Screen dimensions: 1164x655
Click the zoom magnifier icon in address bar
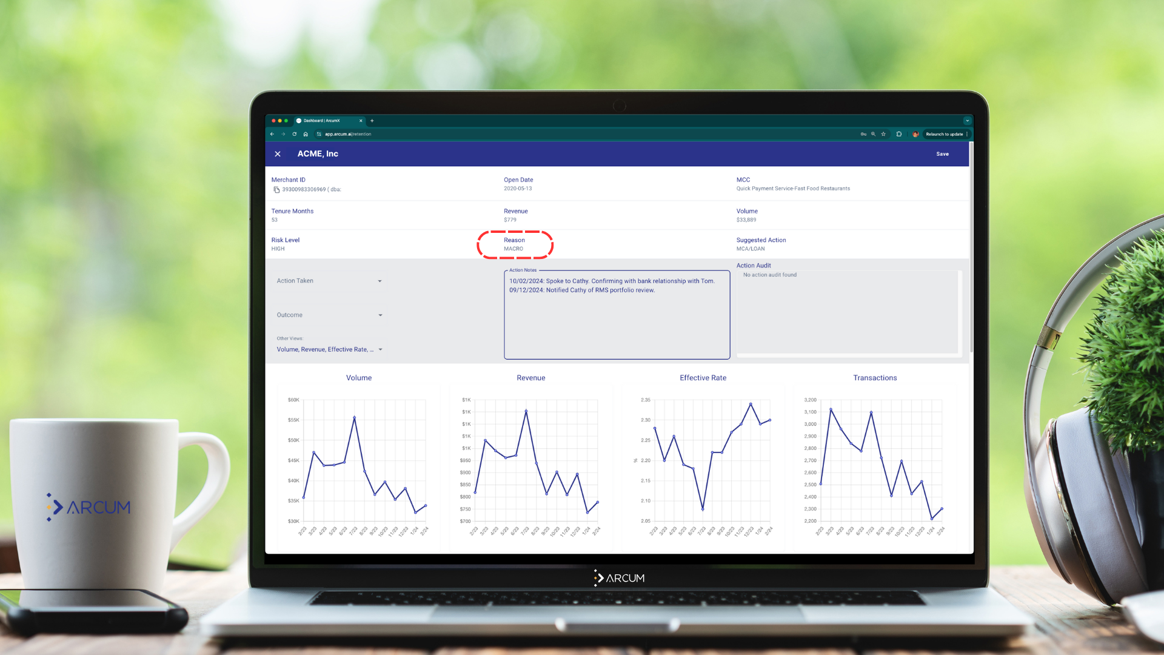[873, 134]
